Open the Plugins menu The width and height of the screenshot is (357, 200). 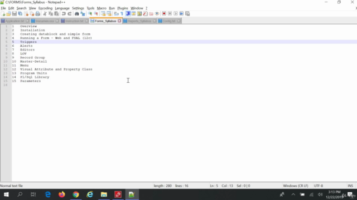point(123,8)
